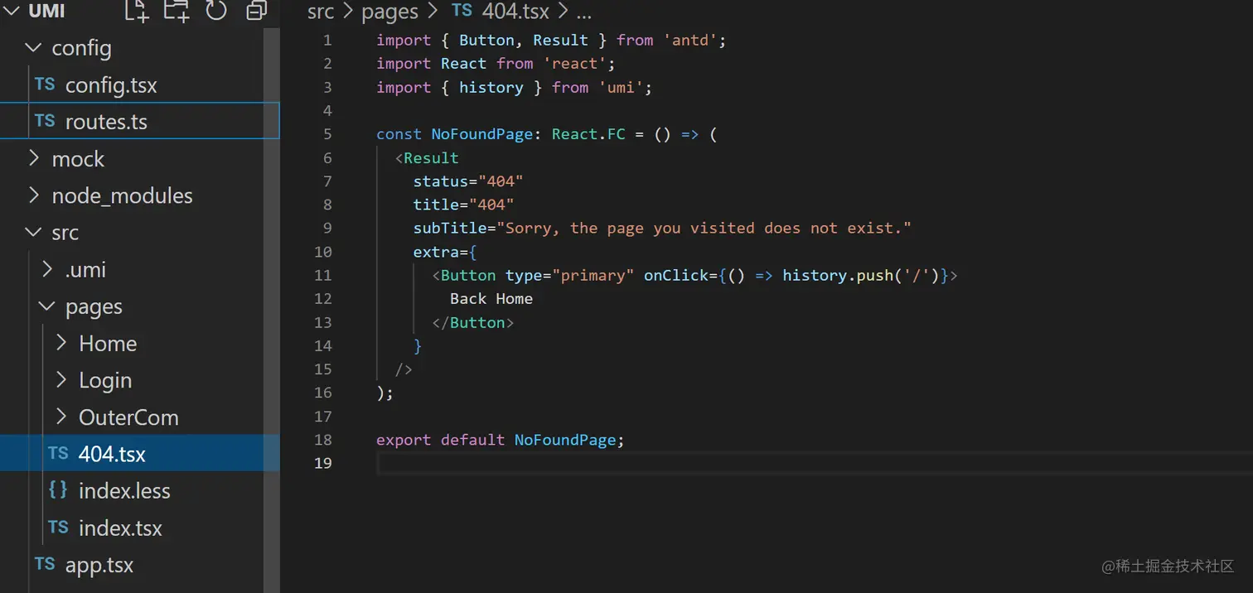
Task: Click the TS icon beside routes.ts
Action: click(45, 121)
